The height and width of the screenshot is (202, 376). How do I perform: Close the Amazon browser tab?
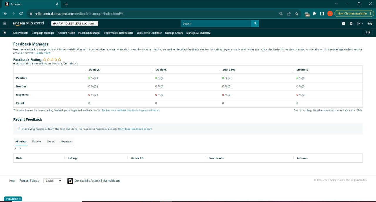point(57,4)
